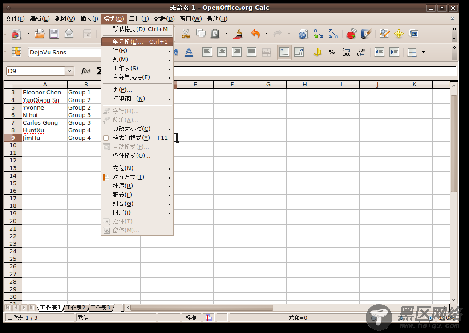Select cell containing Eleanor Chen

(x=44, y=93)
